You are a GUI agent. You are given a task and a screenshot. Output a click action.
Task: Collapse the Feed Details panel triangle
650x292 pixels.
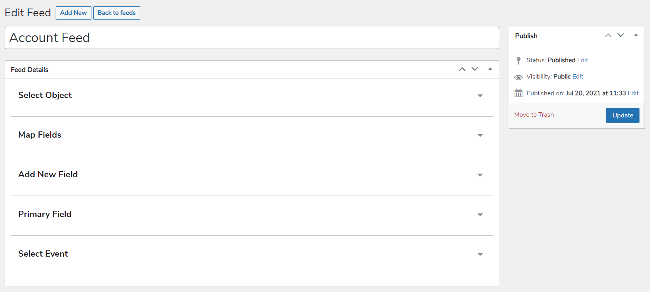tap(490, 69)
